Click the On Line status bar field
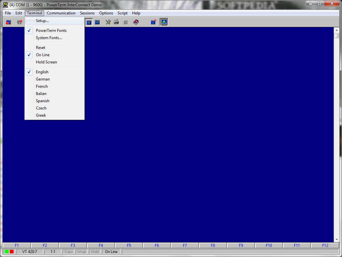The height and width of the screenshot is (257, 342). click(x=111, y=251)
